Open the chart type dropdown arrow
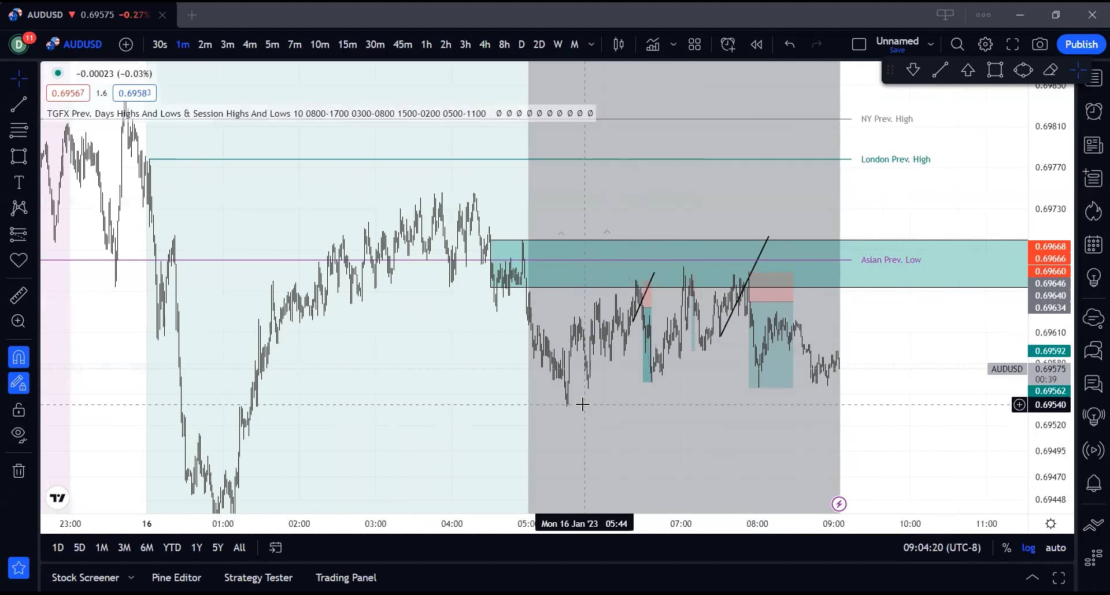The image size is (1110, 595). (674, 44)
